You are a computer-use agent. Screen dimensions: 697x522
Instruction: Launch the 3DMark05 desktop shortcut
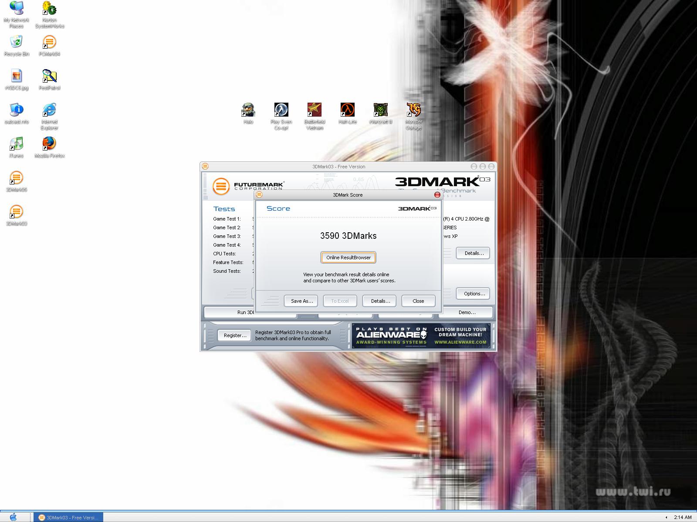[16, 177]
